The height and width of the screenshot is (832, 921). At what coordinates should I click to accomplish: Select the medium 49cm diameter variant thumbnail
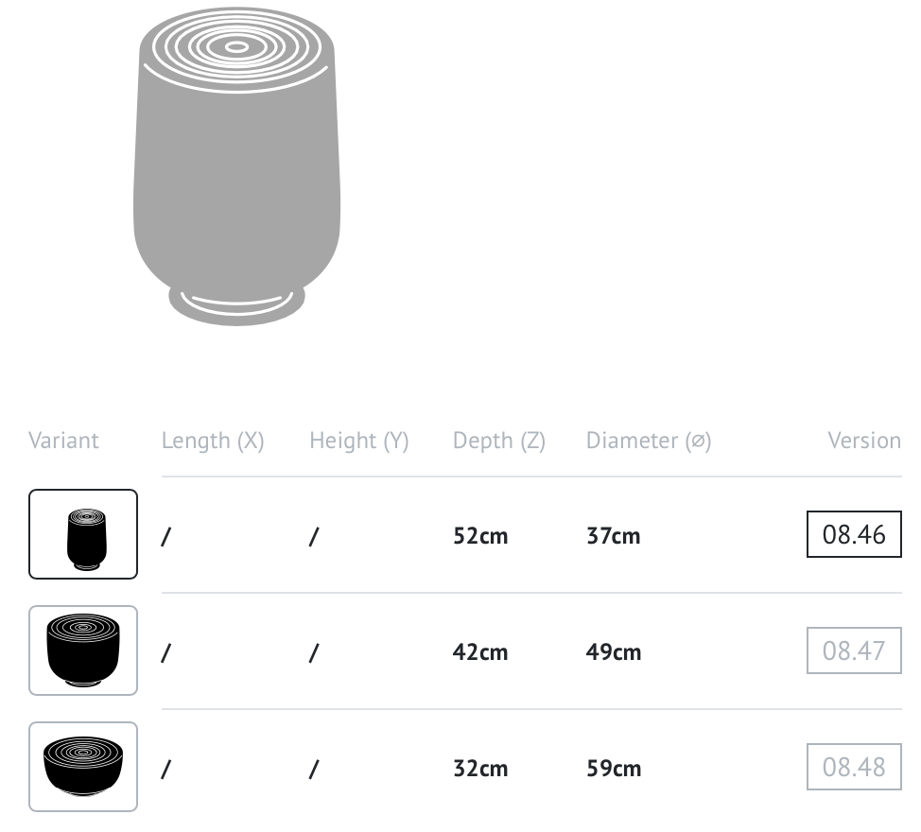[83, 650]
